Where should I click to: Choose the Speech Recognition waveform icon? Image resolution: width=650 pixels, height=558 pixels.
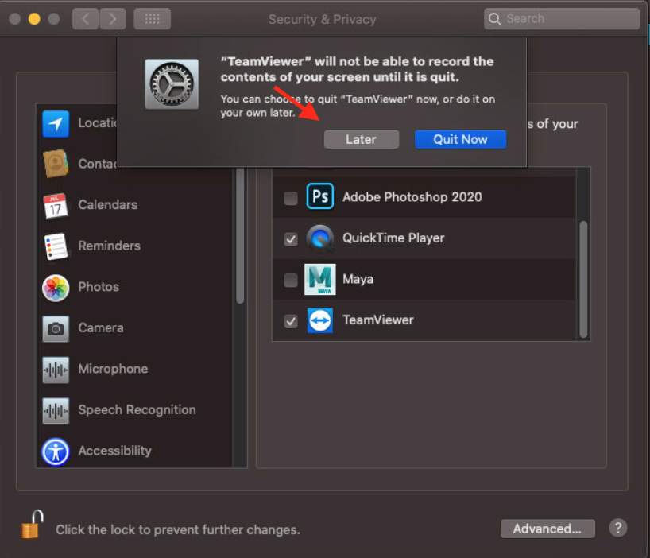click(56, 410)
